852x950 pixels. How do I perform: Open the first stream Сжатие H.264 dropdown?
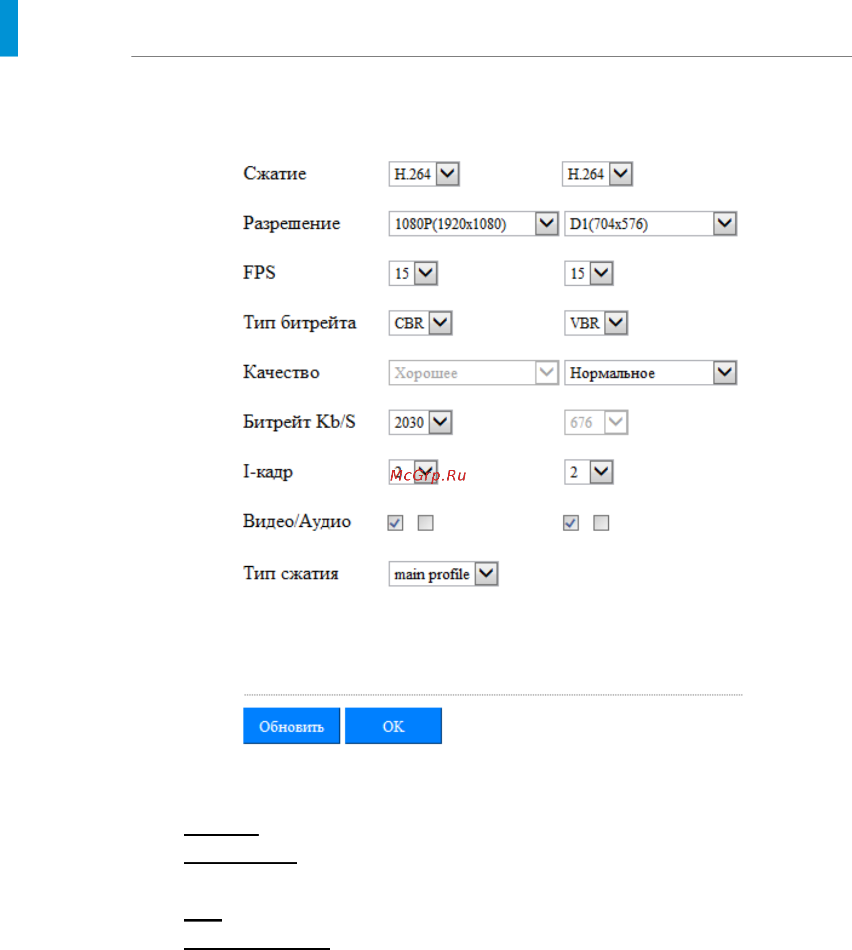pyautogui.click(x=424, y=174)
